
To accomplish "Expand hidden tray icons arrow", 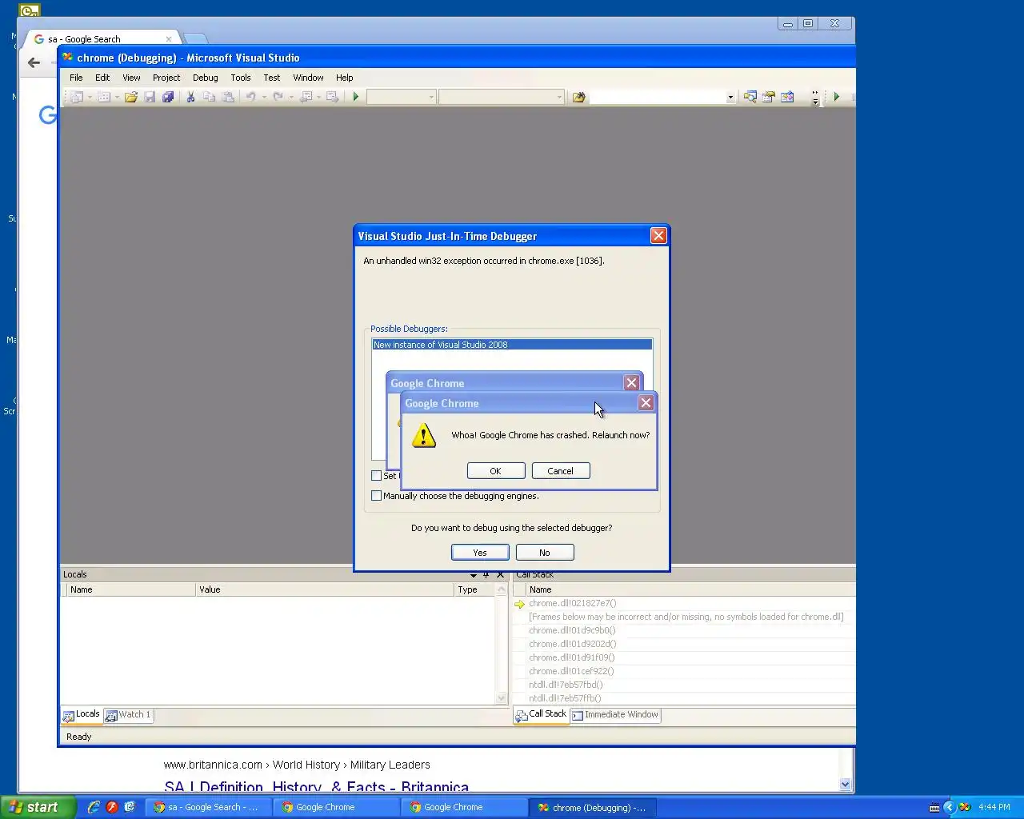I will 950,807.
